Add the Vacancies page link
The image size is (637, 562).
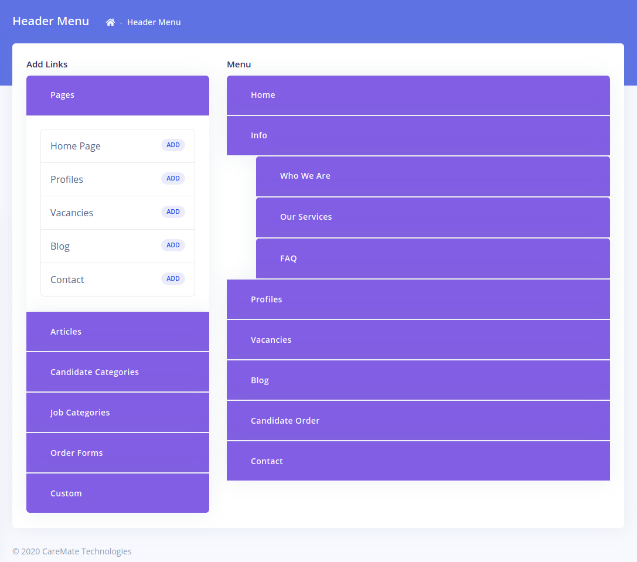[x=173, y=212]
